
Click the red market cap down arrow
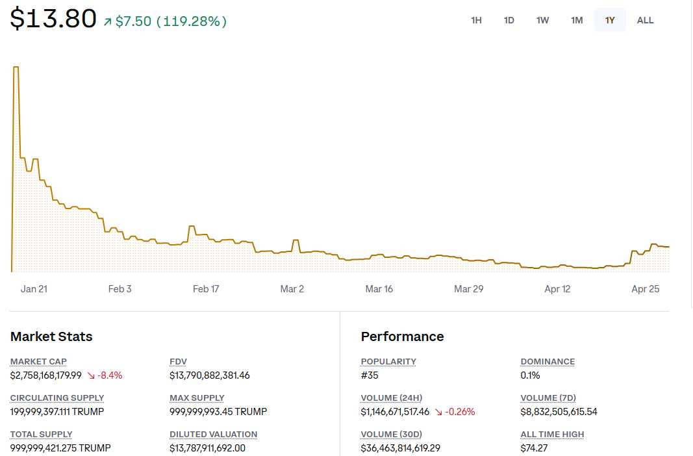click(x=91, y=375)
